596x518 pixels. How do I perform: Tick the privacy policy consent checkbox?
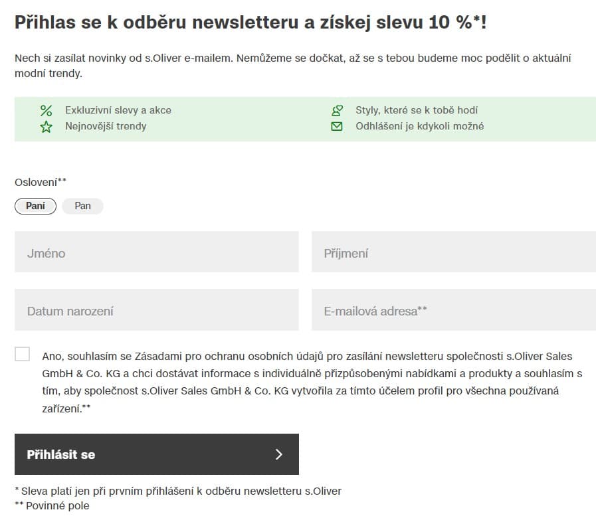[x=22, y=354]
